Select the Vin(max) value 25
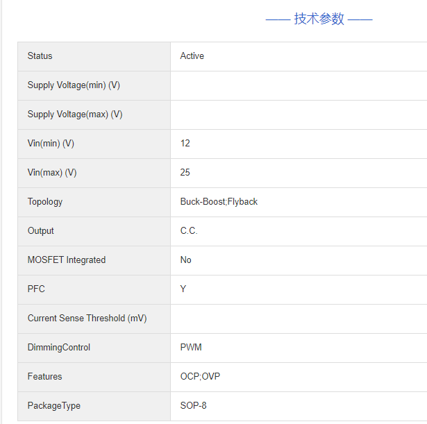Screen dimensions: 427x424 (185, 173)
